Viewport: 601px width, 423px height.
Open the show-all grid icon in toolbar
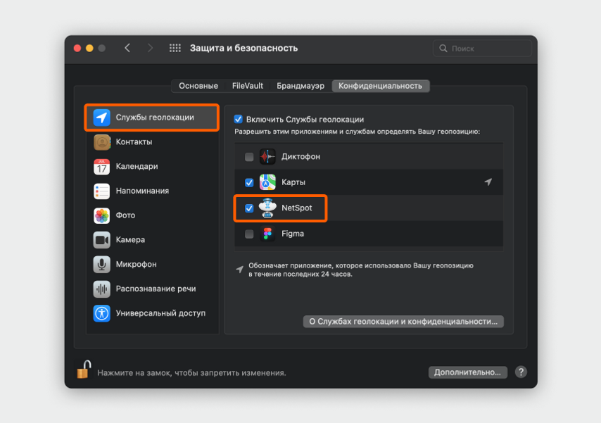[x=175, y=48]
